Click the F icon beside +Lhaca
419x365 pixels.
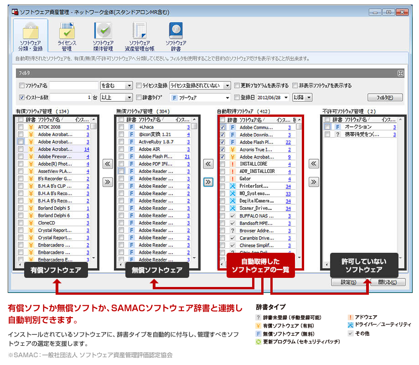point(131,127)
